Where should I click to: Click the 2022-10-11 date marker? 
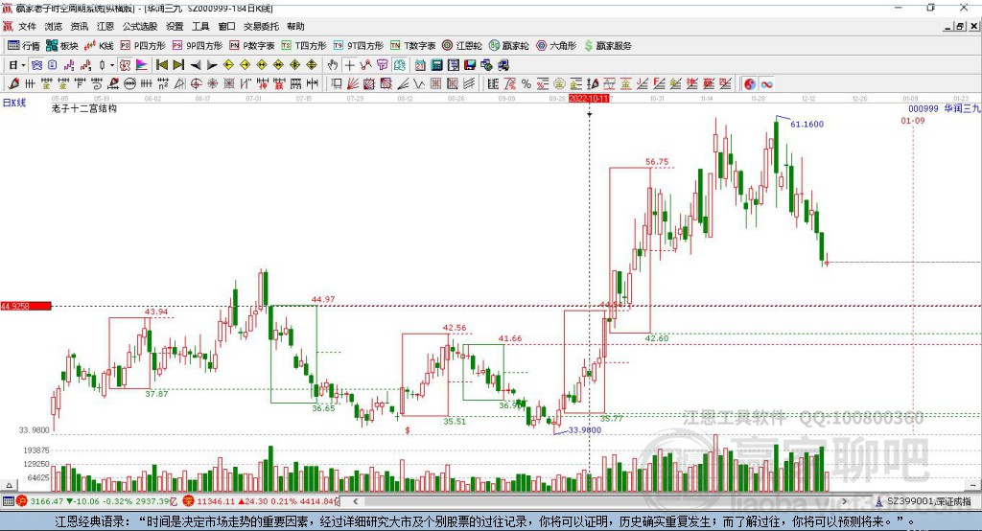[x=589, y=99]
